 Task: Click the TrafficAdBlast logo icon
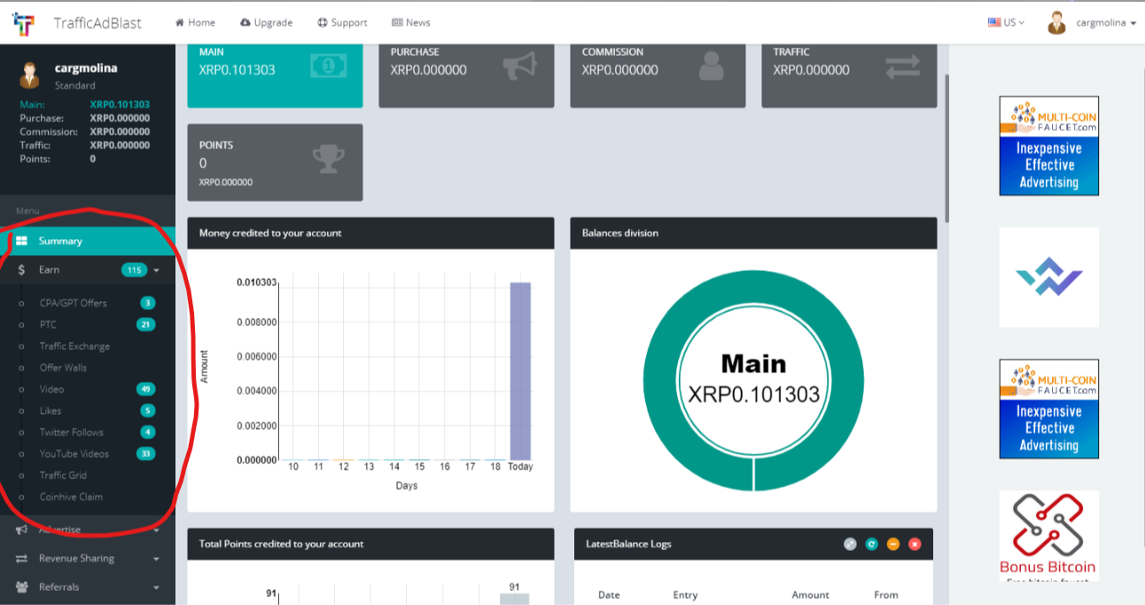24,23
